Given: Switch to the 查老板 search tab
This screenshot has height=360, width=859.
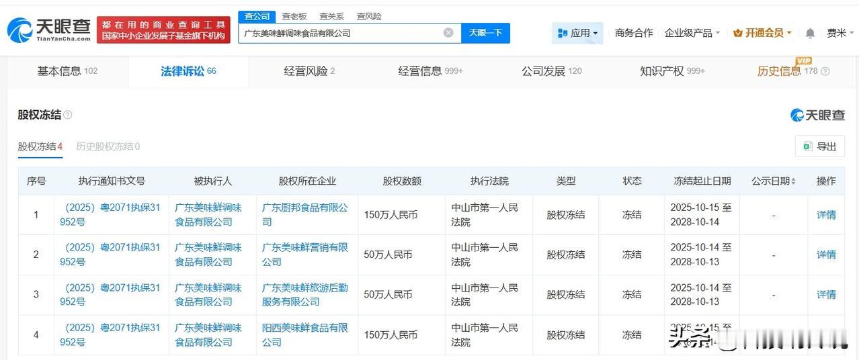Looking at the screenshot, I should [x=294, y=16].
